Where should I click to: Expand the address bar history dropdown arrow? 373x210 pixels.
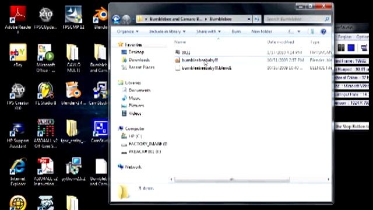(249, 19)
